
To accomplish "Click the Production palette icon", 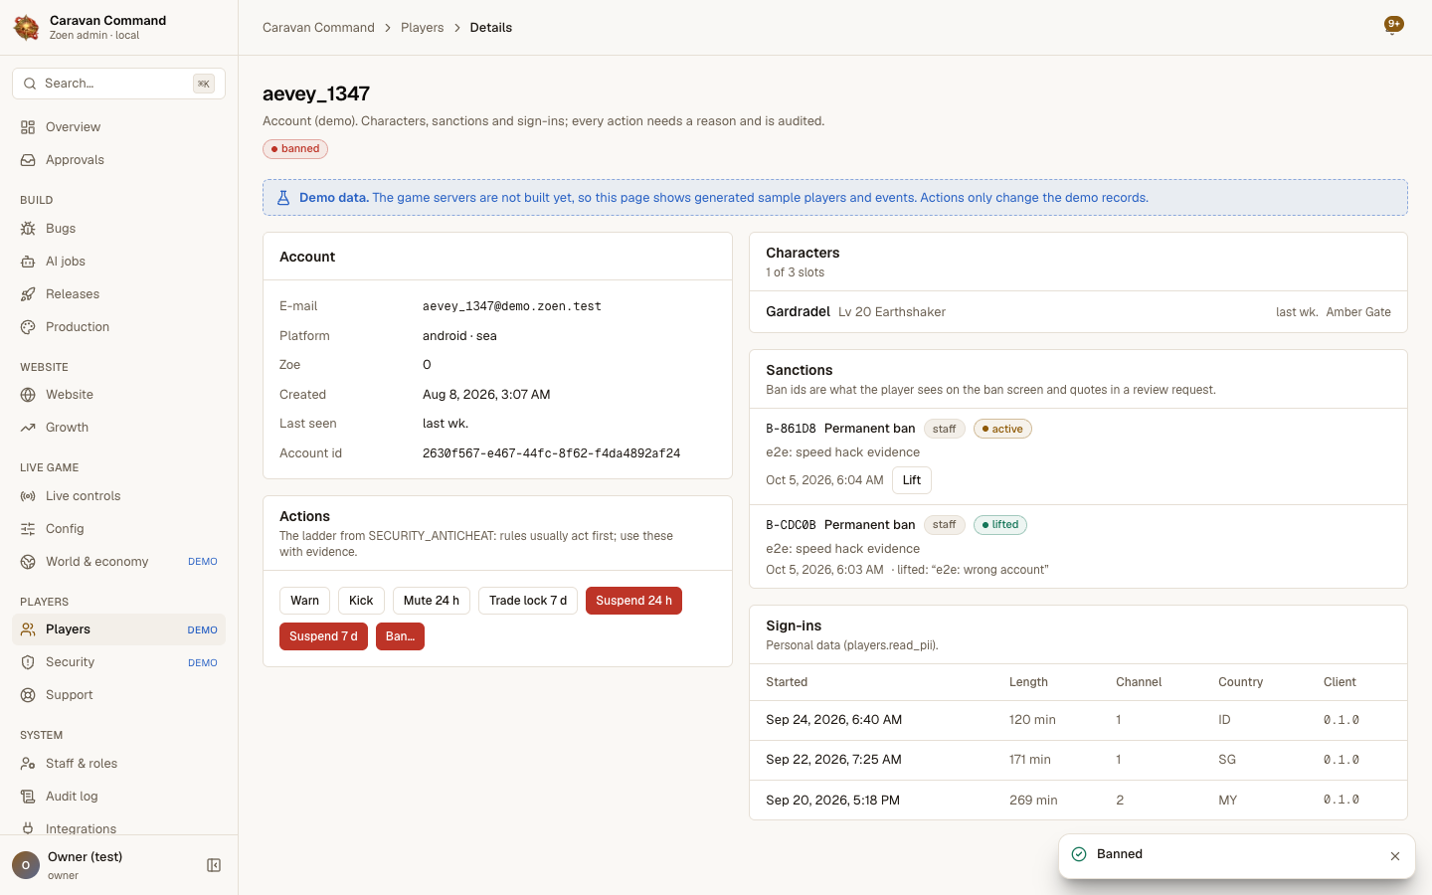I will coord(28,327).
